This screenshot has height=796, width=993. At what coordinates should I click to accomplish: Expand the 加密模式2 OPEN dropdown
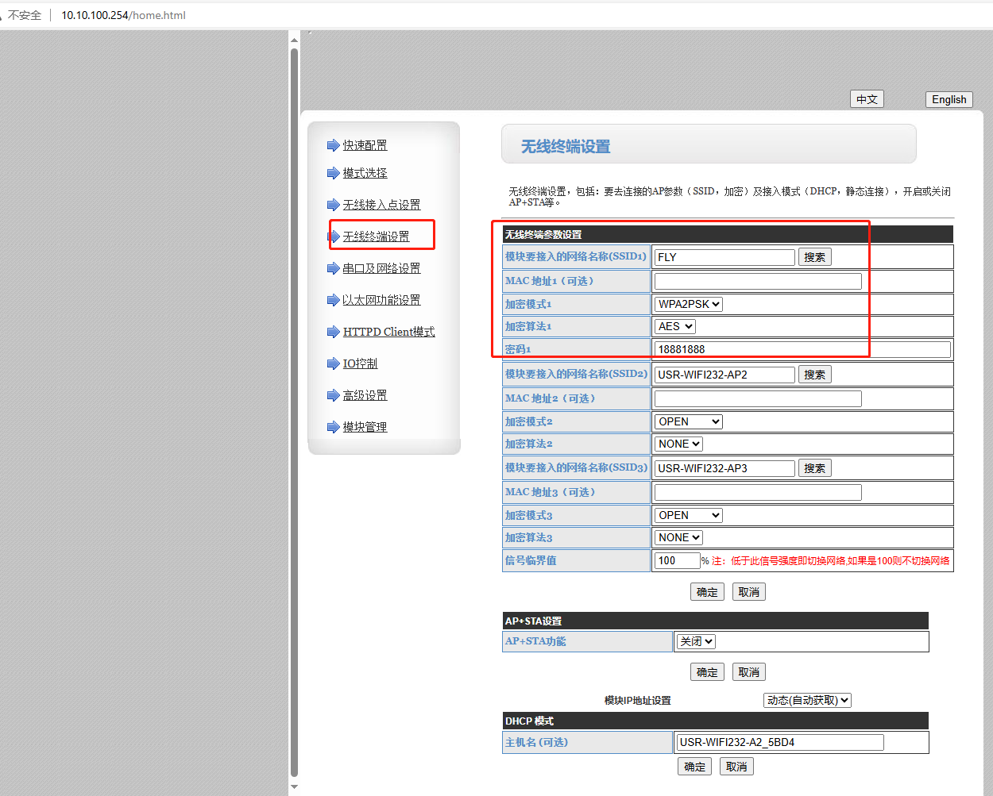tap(688, 421)
